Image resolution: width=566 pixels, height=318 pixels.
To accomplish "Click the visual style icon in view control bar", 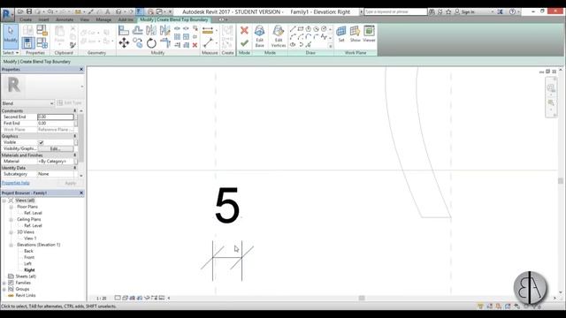I will coord(125,298).
